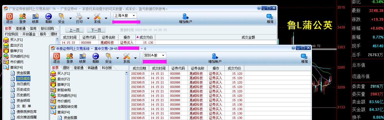The height and width of the screenshot is (120, 384).
Task: Select 买入[F1] in 中泰证券 tree
Action: (x=63, y=74)
